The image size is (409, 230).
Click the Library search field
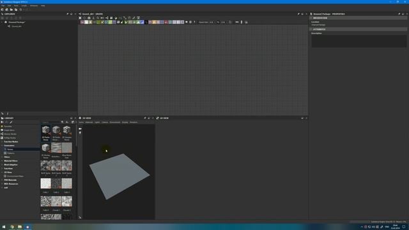click(51, 122)
